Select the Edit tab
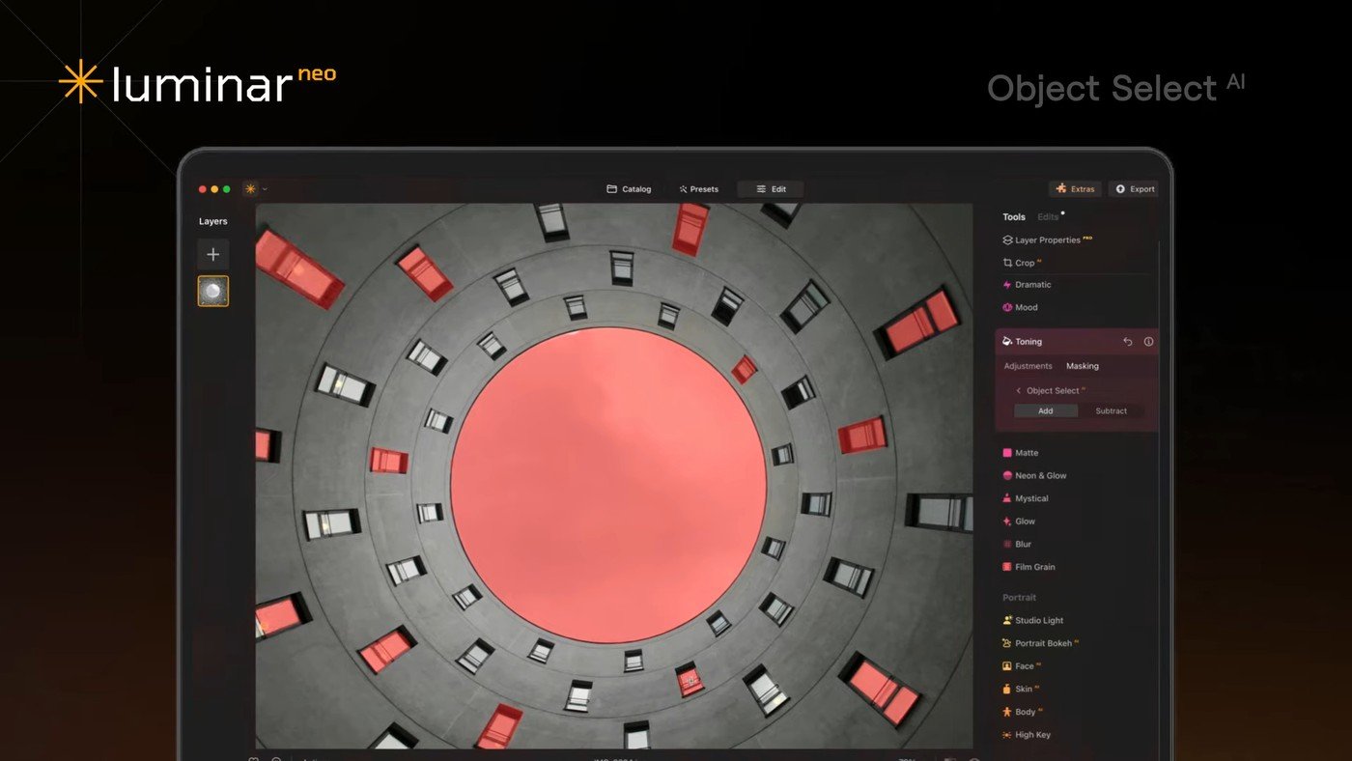This screenshot has width=1352, height=761. [x=771, y=189]
